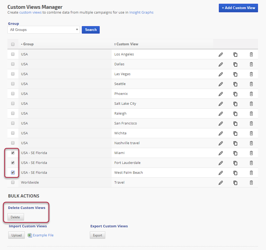Open the Insight Graphs link
Screen dimensions: 266x250
click(141, 12)
